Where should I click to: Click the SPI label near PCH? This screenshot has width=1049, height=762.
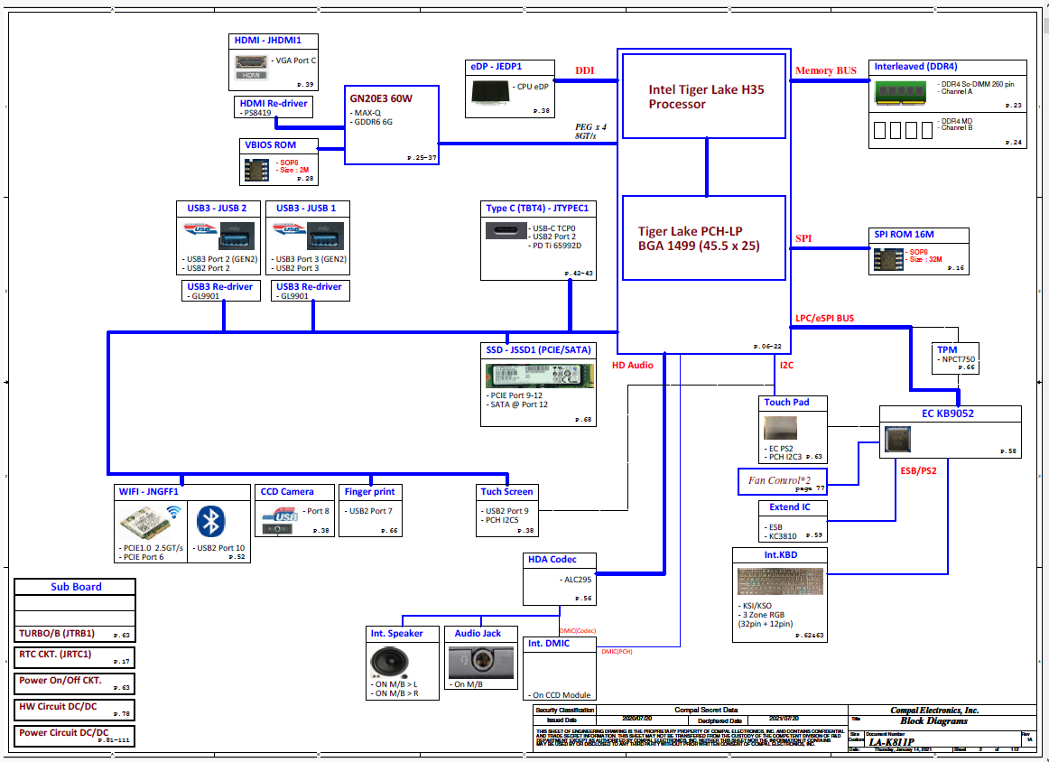[803, 238]
